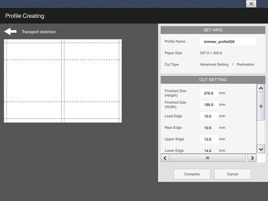Click the scroll up arrow in Cut Setting
Image resolution: width=268 pixels, height=201 pixels.
pyautogui.click(x=261, y=88)
